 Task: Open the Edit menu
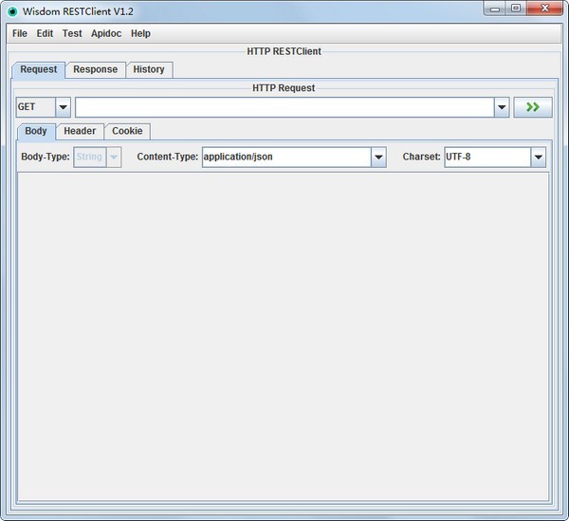pyautogui.click(x=45, y=33)
